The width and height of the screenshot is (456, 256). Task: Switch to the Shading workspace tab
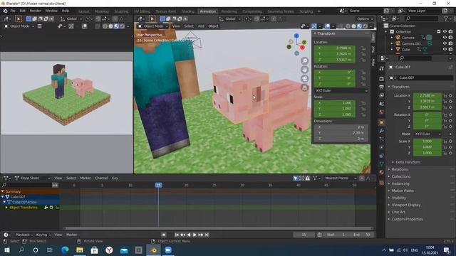coord(188,11)
